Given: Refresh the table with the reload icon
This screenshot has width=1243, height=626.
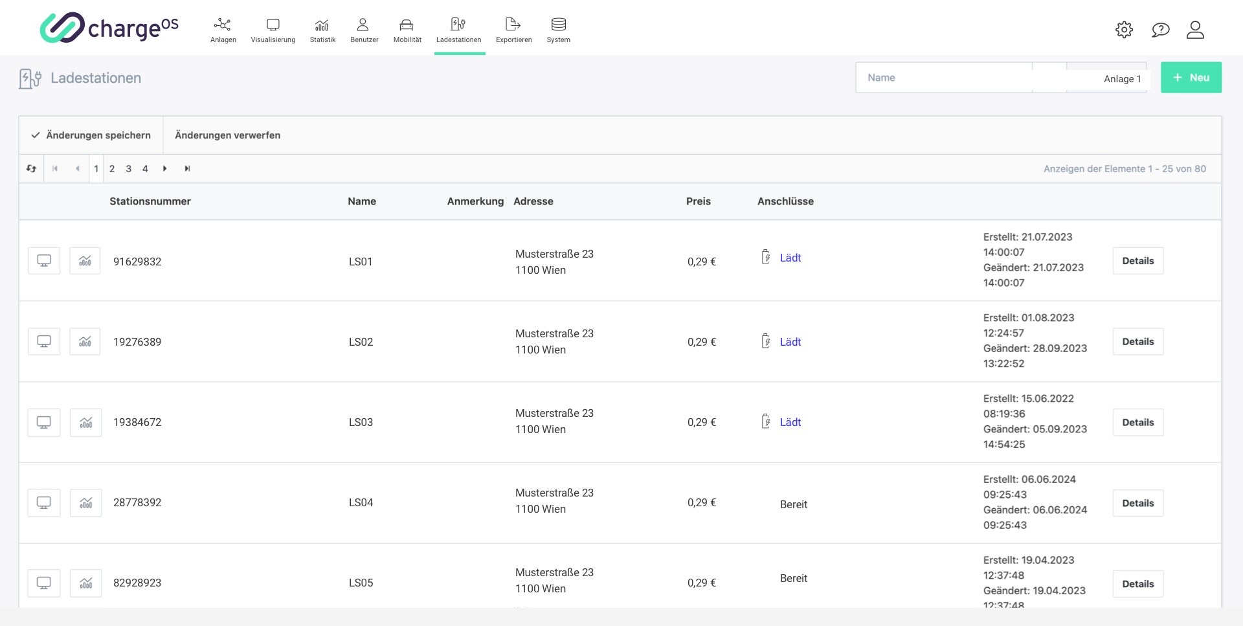Looking at the screenshot, I should pos(31,168).
